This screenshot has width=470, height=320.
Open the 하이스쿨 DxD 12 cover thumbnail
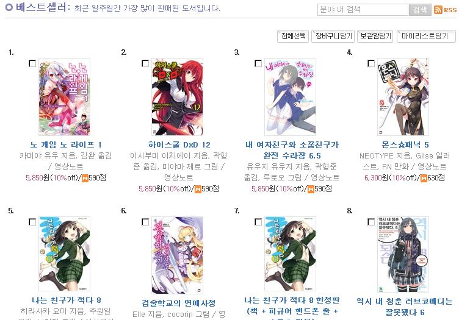(177, 97)
